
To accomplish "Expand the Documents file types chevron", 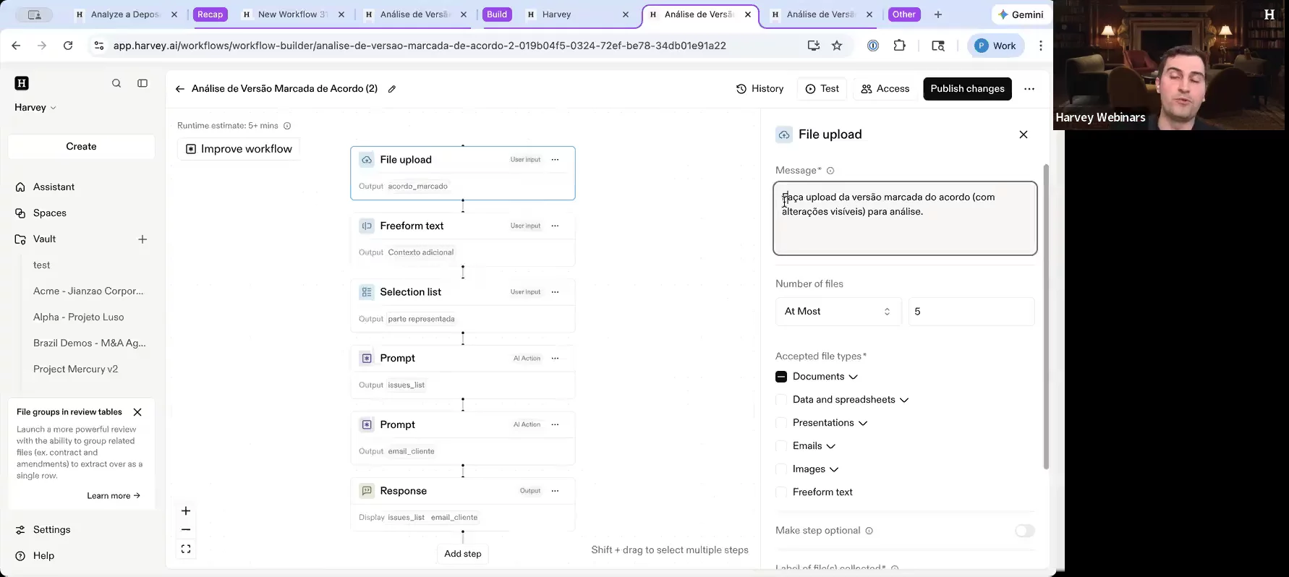I will point(854,377).
